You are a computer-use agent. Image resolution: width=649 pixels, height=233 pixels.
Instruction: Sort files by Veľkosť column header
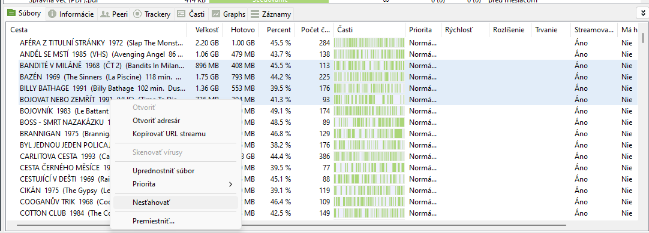pos(209,30)
